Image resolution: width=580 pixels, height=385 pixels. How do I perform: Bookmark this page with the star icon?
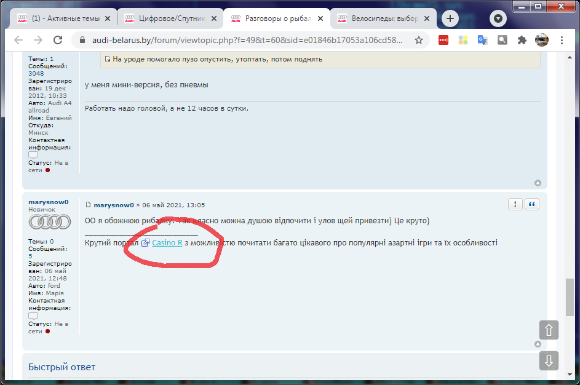click(419, 40)
